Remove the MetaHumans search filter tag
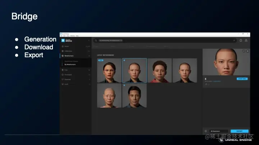The height and width of the screenshot is (145, 259). pyautogui.click(x=121, y=40)
